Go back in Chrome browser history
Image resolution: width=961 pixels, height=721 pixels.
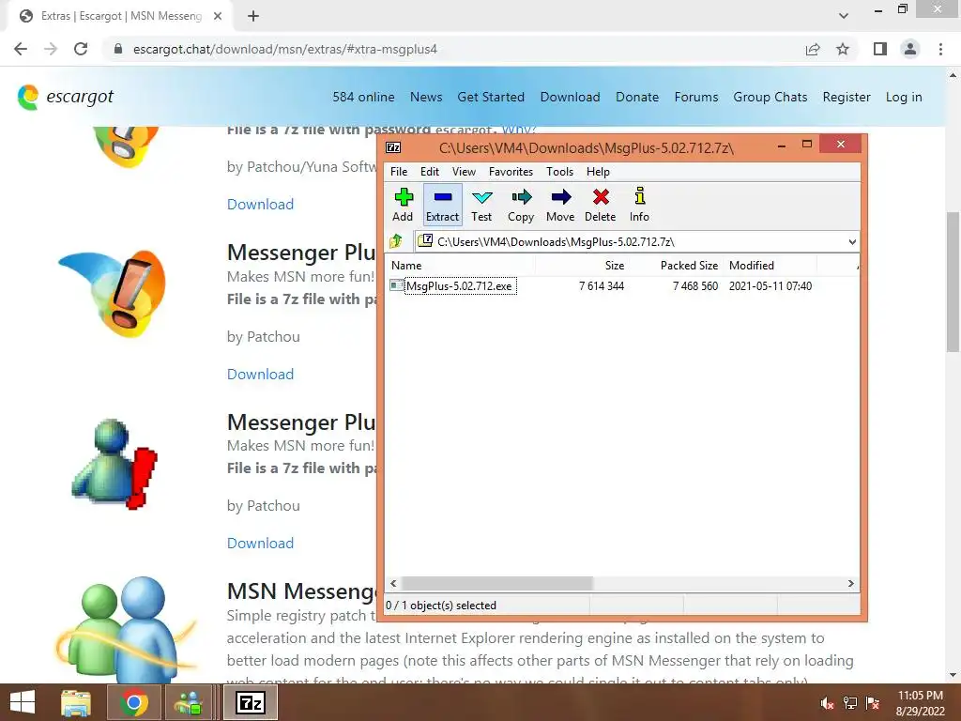(21, 49)
